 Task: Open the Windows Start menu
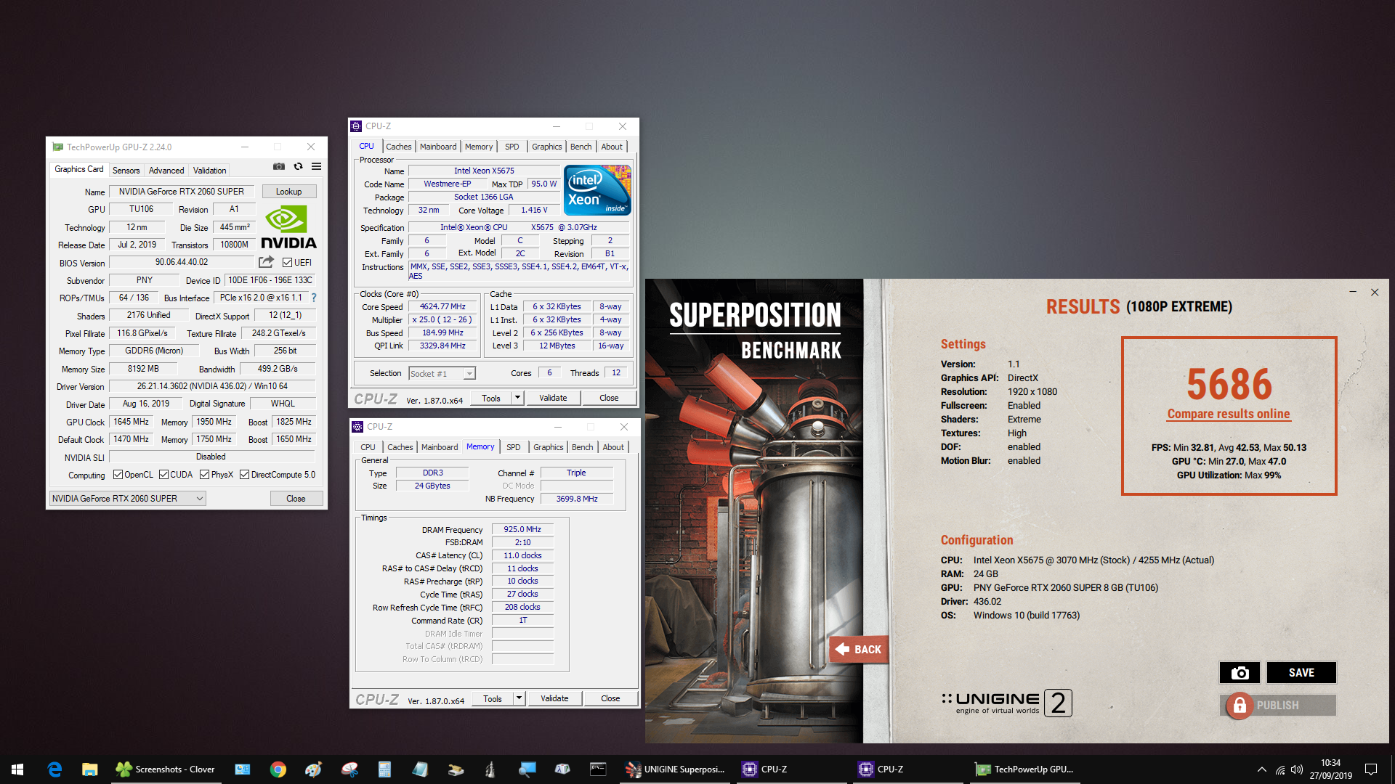point(17,769)
